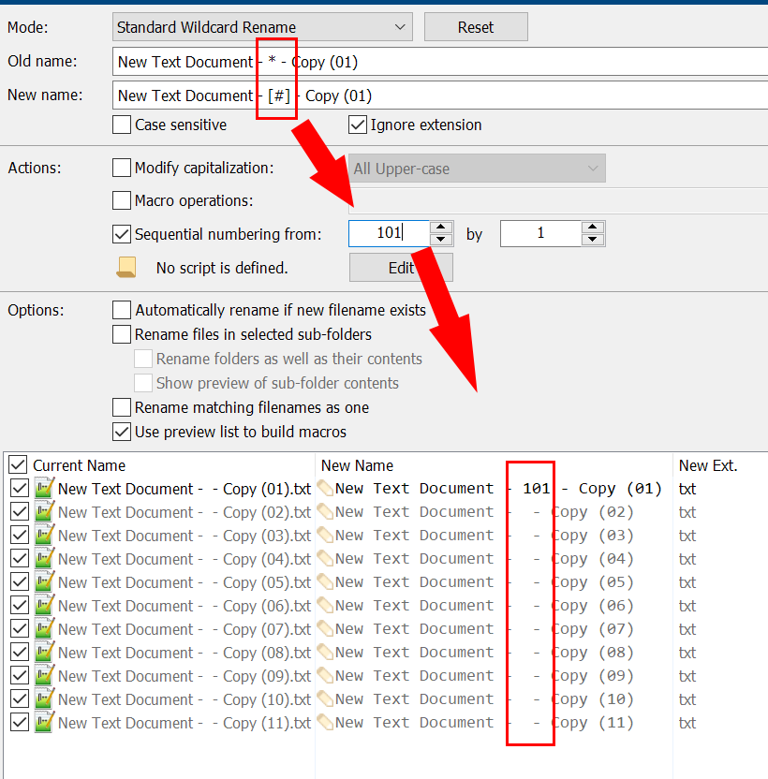768x779 pixels.
Task: Uncheck Sequential numbering from checkbox
Action: [x=122, y=234]
